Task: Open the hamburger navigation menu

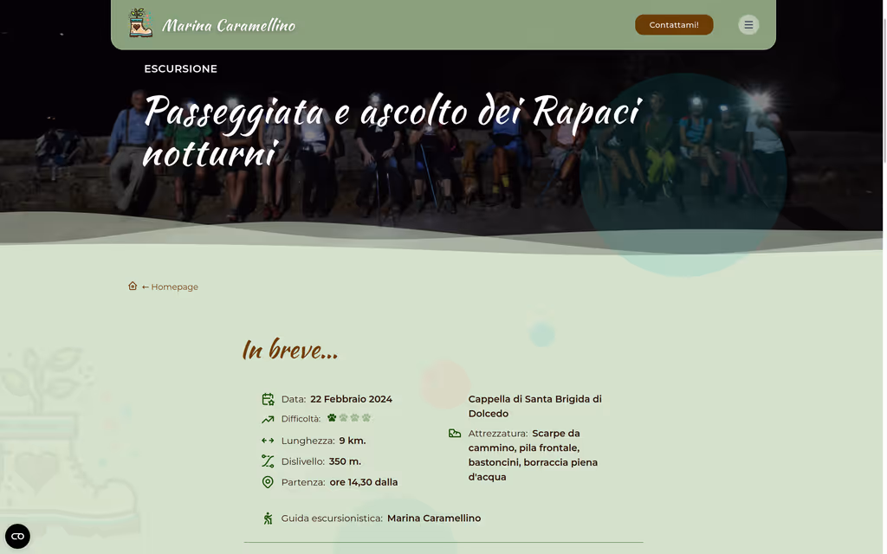Action: [748, 24]
